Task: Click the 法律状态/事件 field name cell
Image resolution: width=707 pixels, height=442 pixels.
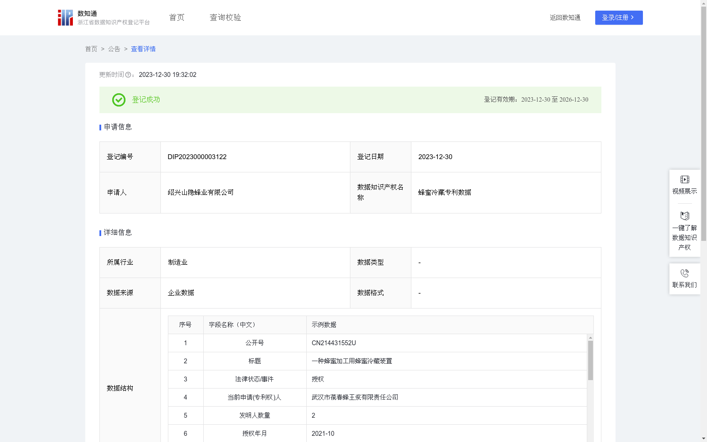Action: tap(255, 379)
